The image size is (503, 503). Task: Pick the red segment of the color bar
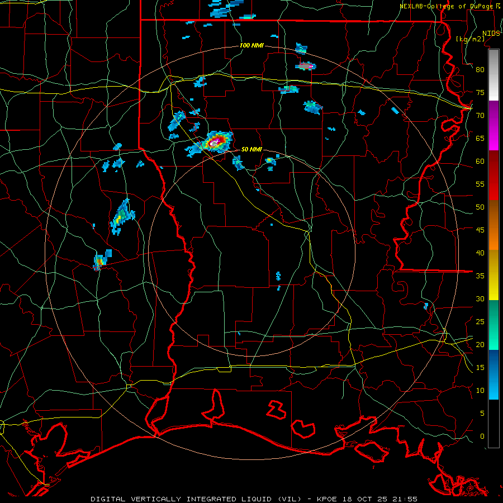[493, 175]
